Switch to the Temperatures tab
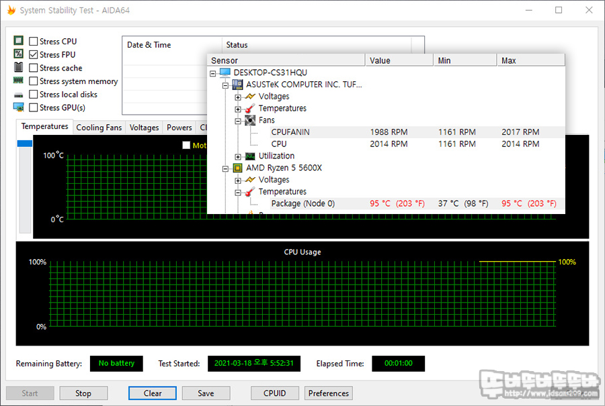Screen dimensions: 605x406 click(44, 126)
